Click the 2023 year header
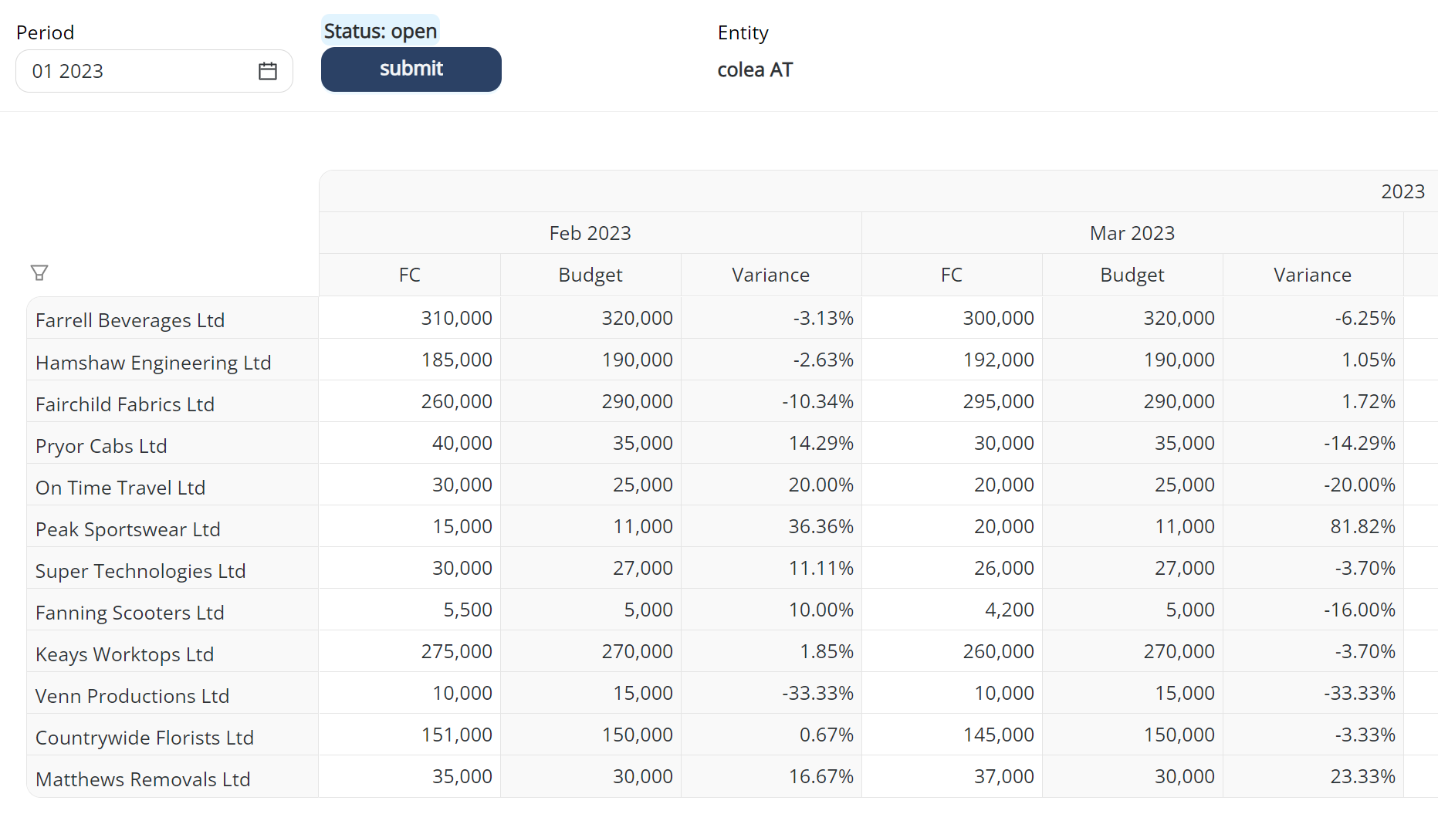 [x=1402, y=191]
